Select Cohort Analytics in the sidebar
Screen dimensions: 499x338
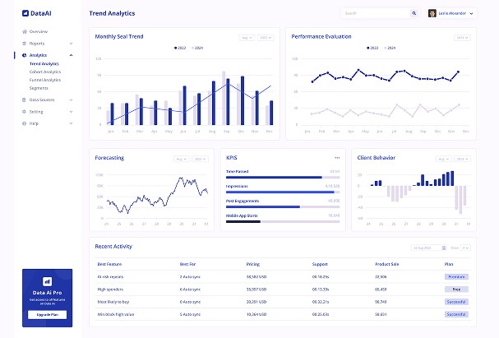click(x=44, y=72)
